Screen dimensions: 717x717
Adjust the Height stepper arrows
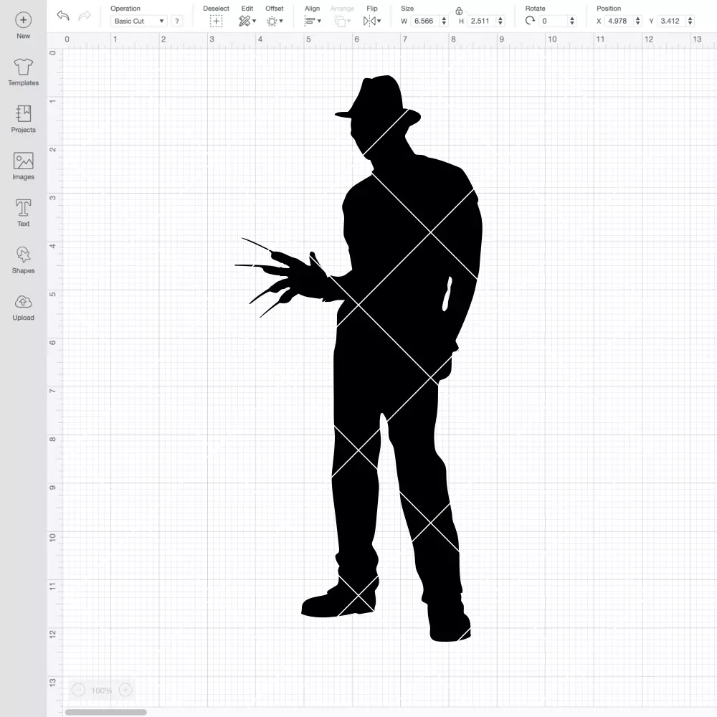[500, 21]
